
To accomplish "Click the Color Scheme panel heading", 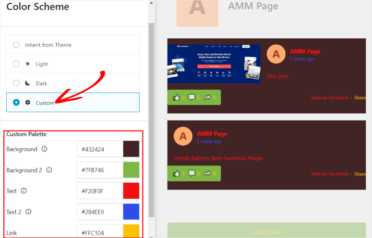I will click(38, 6).
